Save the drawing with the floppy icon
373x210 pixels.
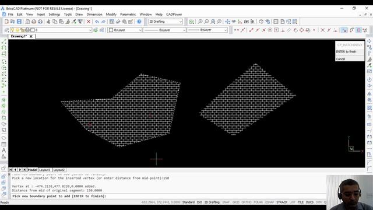click(19, 22)
